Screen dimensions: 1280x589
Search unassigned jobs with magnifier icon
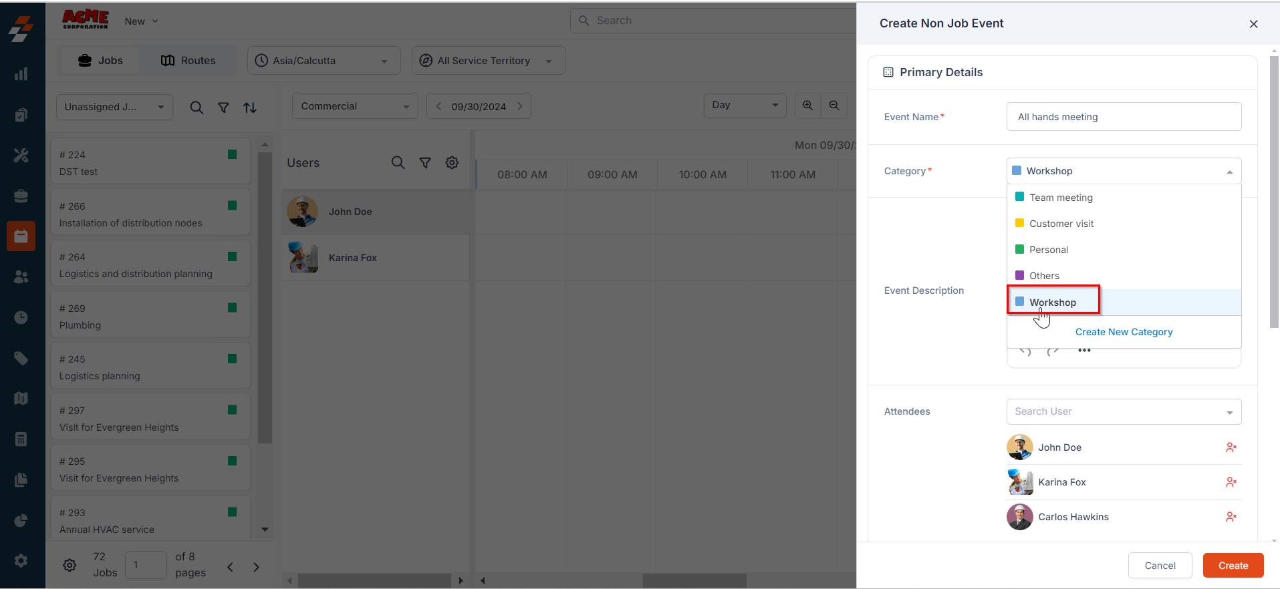point(197,108)
